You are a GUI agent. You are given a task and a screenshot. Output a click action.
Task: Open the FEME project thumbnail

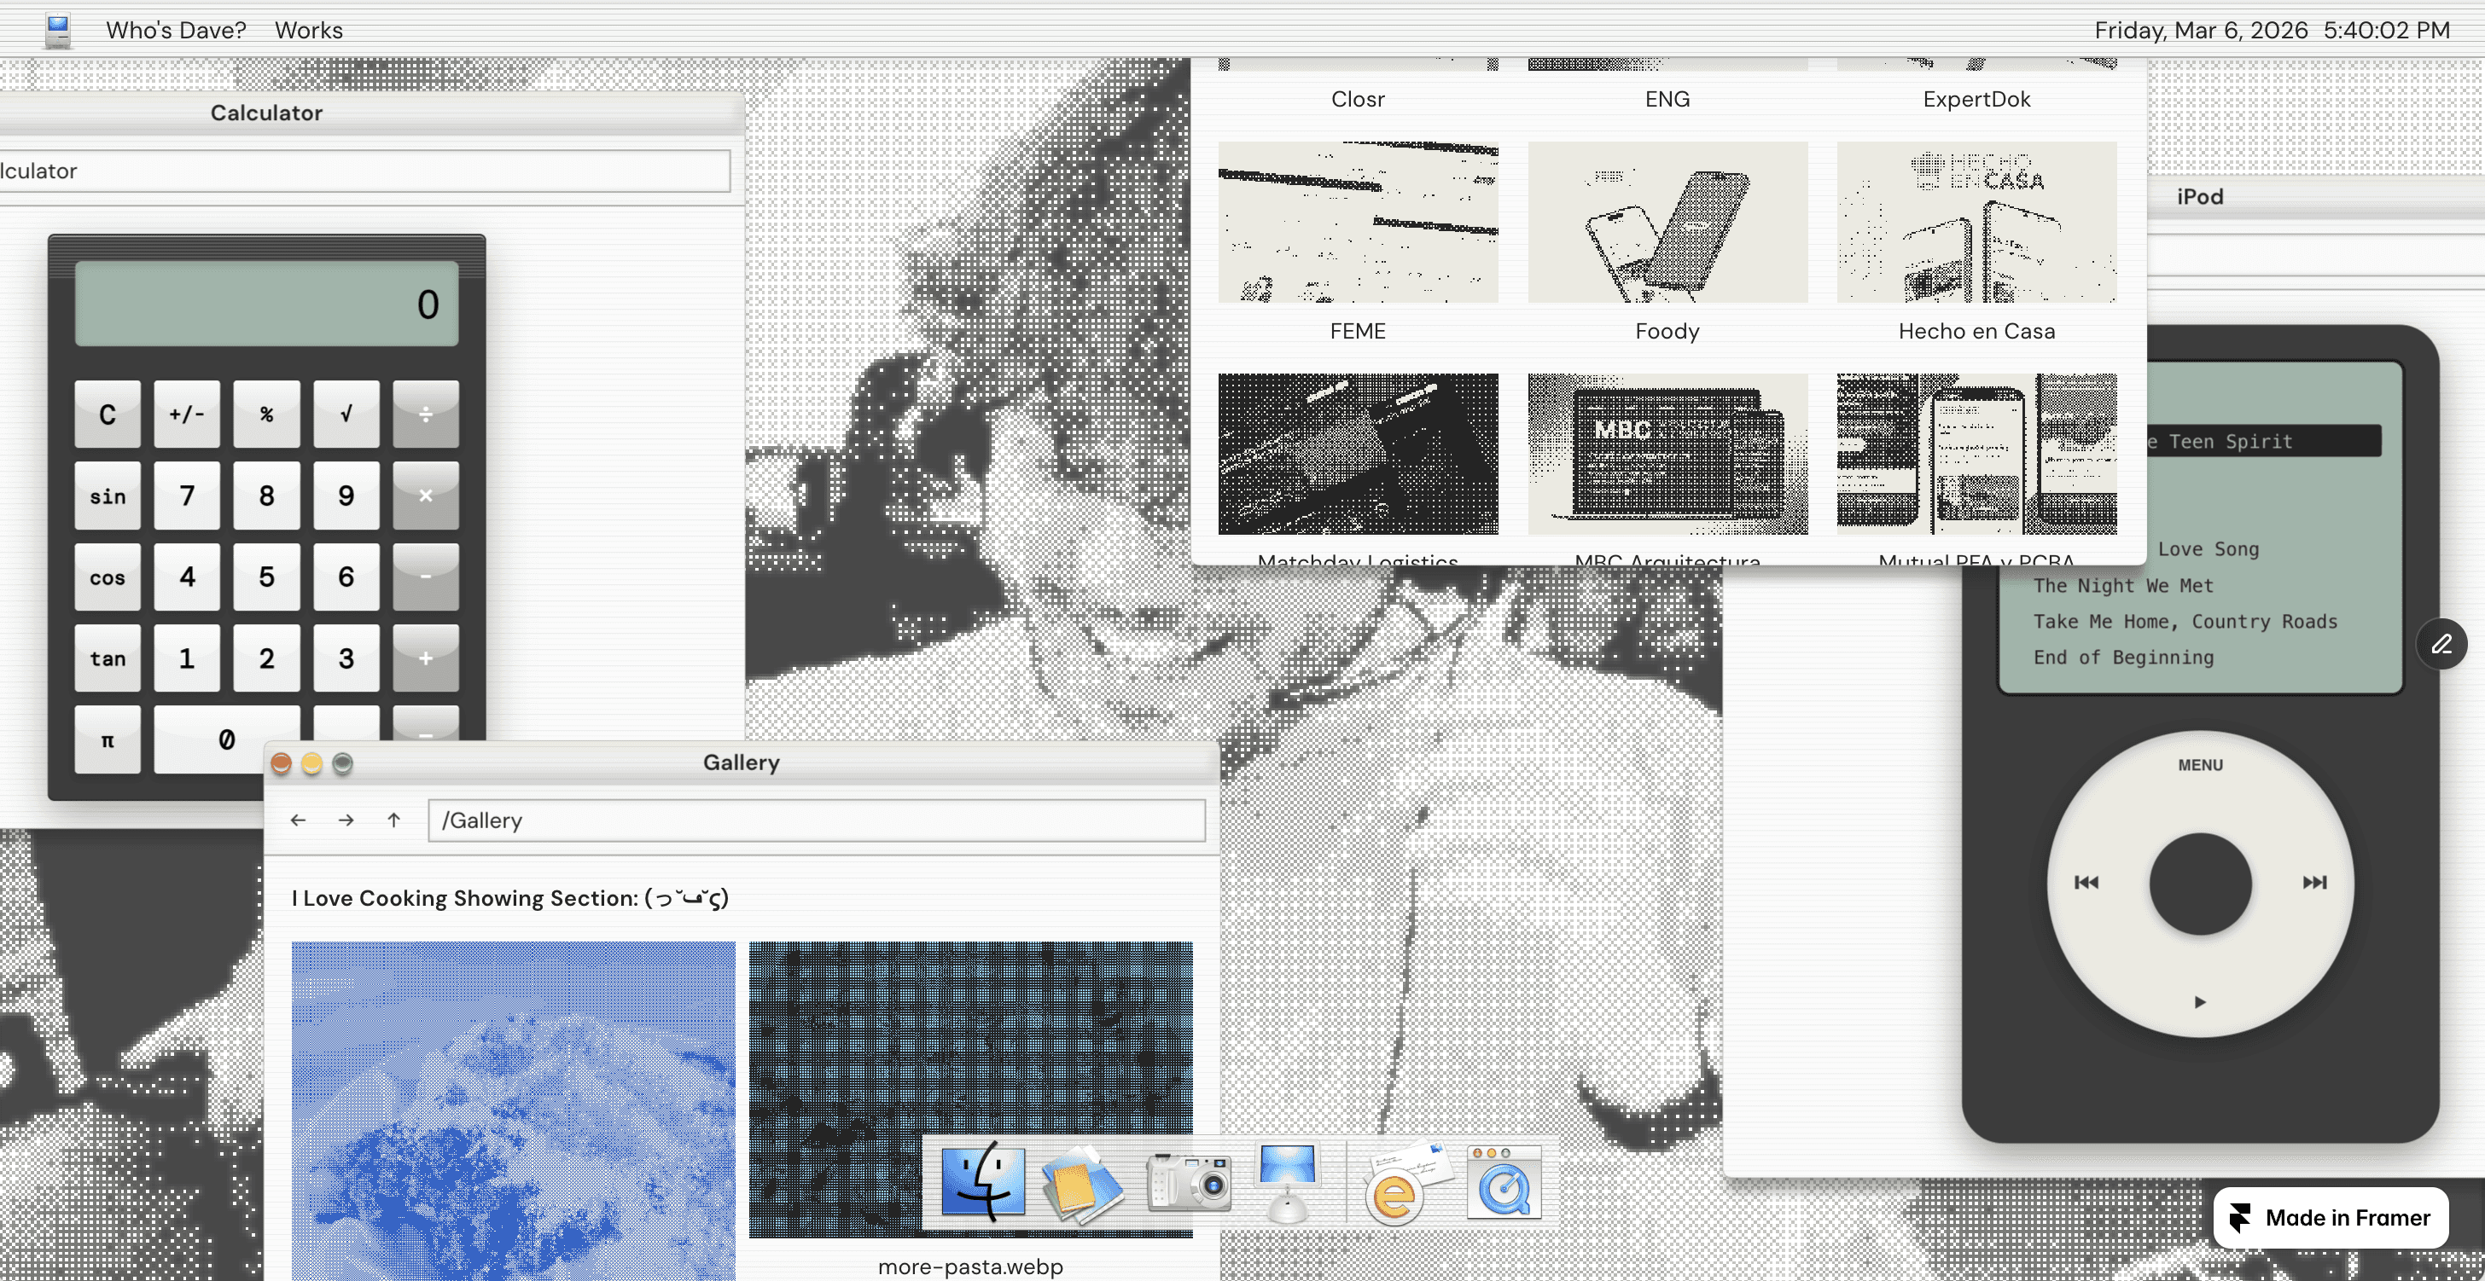[x=1358, y=223]
